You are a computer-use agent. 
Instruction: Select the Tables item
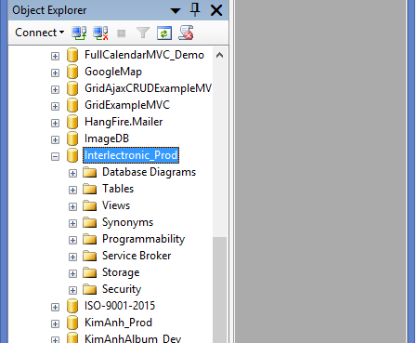pos(118,189)
